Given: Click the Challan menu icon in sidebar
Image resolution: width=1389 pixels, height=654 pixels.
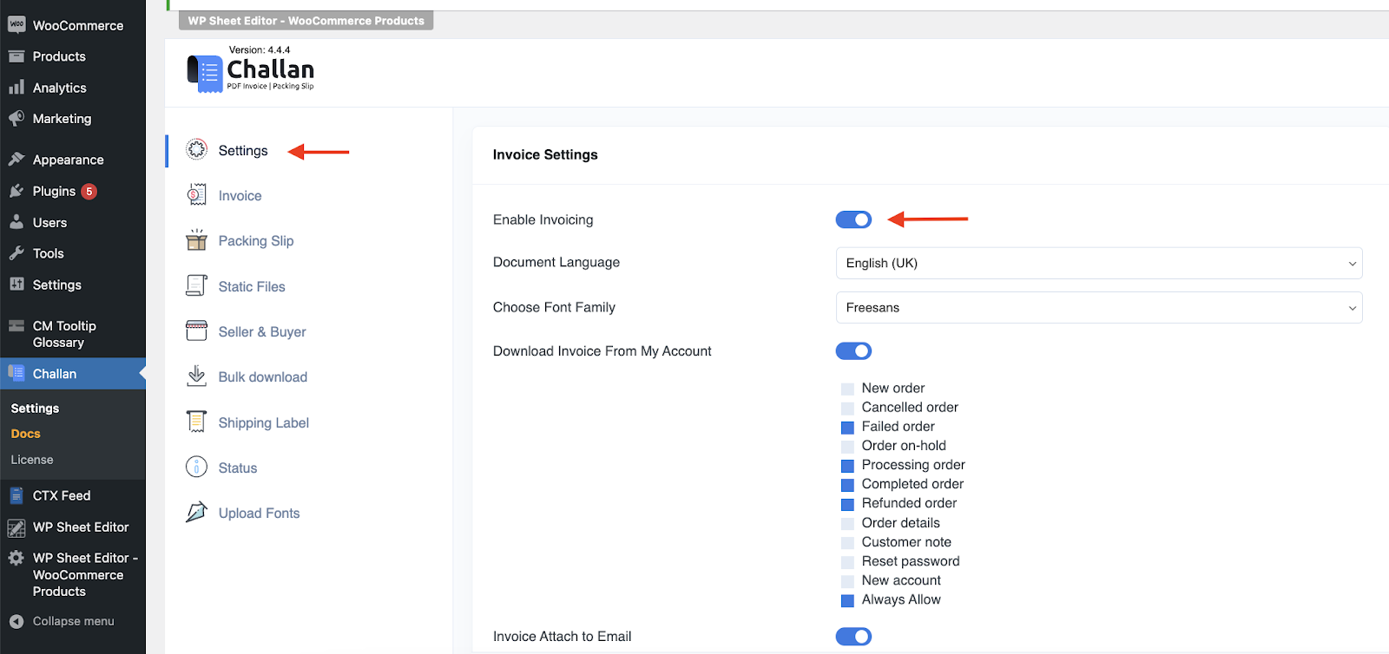Looking at the screenshot, I should coord(16,373).
